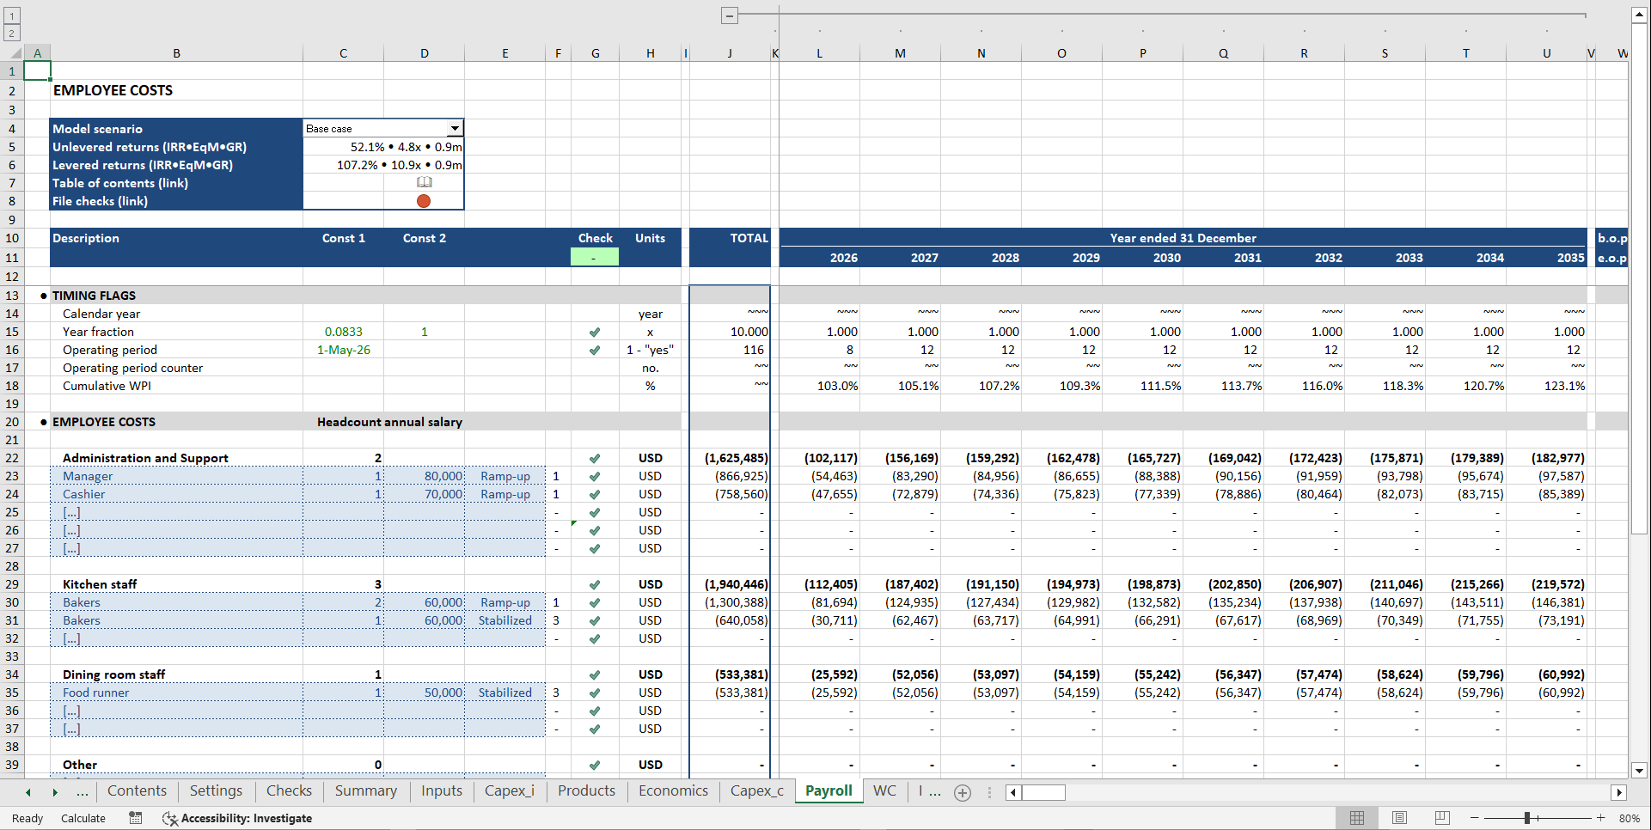Toggle outline level 1 button top left

(x=10, y=15)
